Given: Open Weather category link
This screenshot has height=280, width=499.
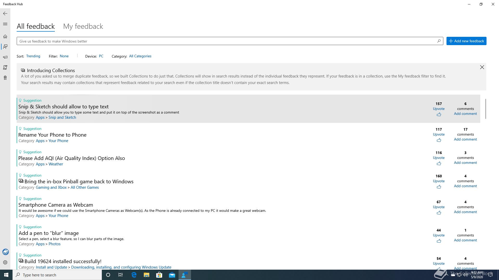Looking at the screenshot, I should pyautogui.click(x=56, y=164).
